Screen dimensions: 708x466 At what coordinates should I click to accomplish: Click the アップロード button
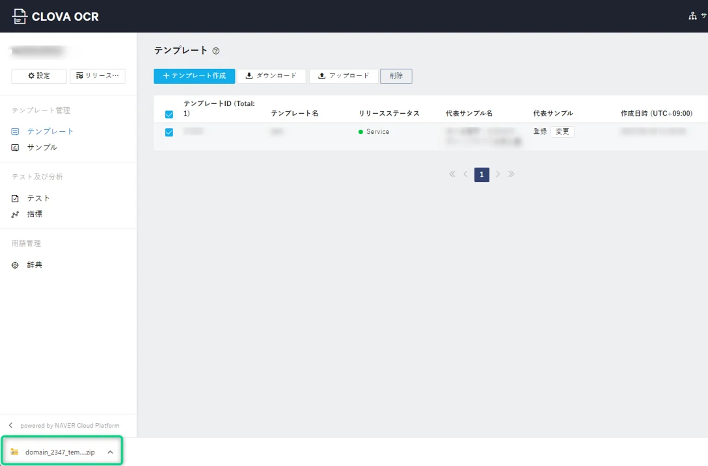point(343,76)
